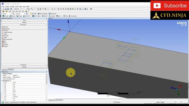Open the Create menu
This screenshot has width=189, height=106.
[7, 6]
